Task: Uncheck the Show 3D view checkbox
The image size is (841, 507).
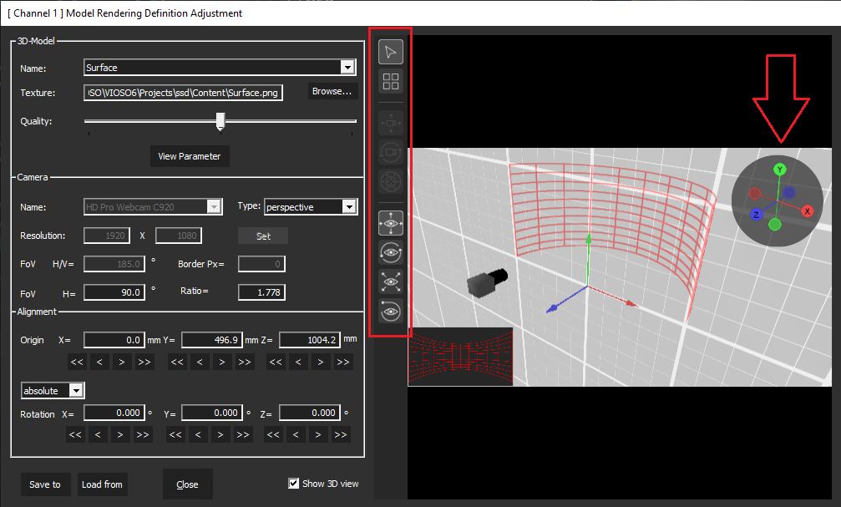Action: [293, 484]
